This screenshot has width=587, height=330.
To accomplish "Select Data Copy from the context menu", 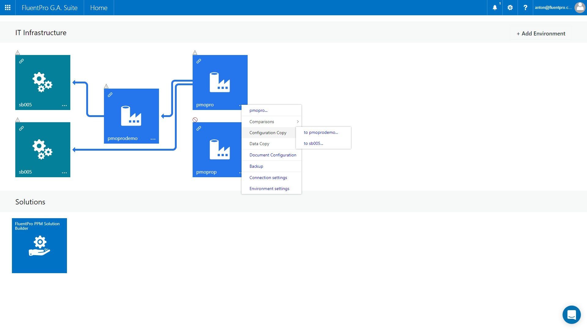I will click(259, 144).
